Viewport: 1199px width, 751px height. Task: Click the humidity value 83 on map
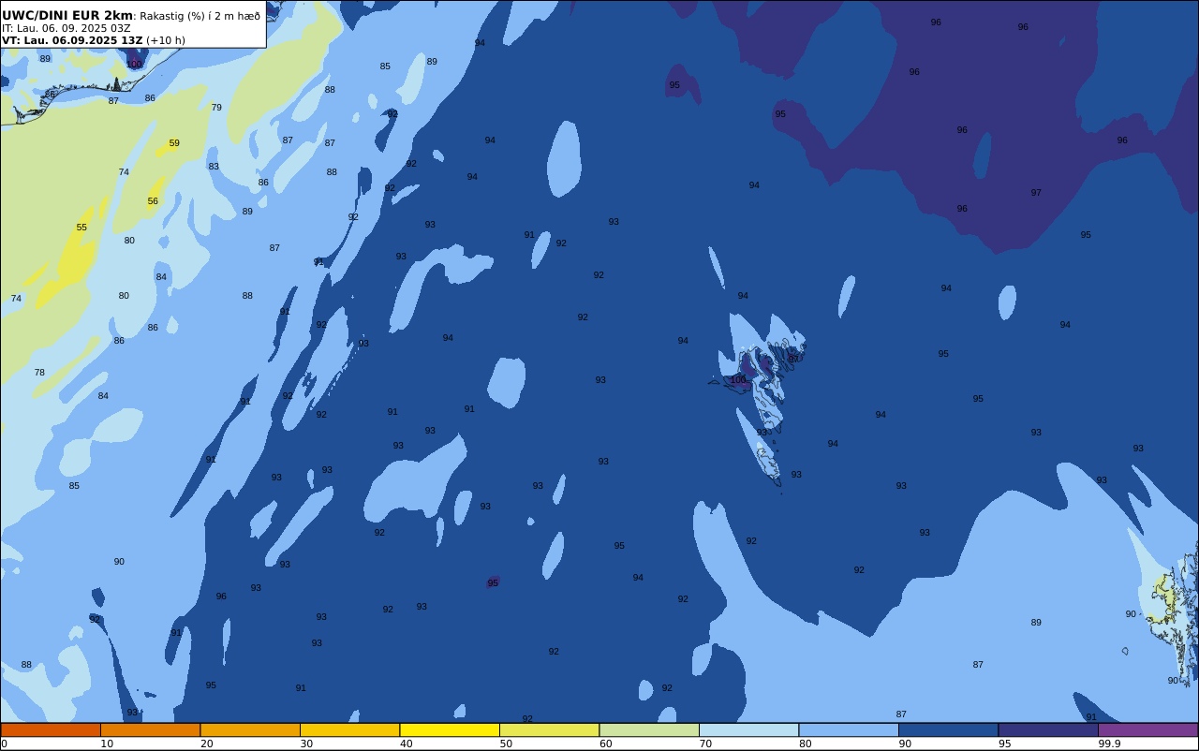click(x=214, y=167)
